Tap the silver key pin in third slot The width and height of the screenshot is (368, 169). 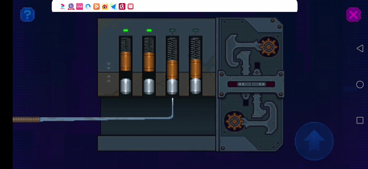[x=172, y=86]
